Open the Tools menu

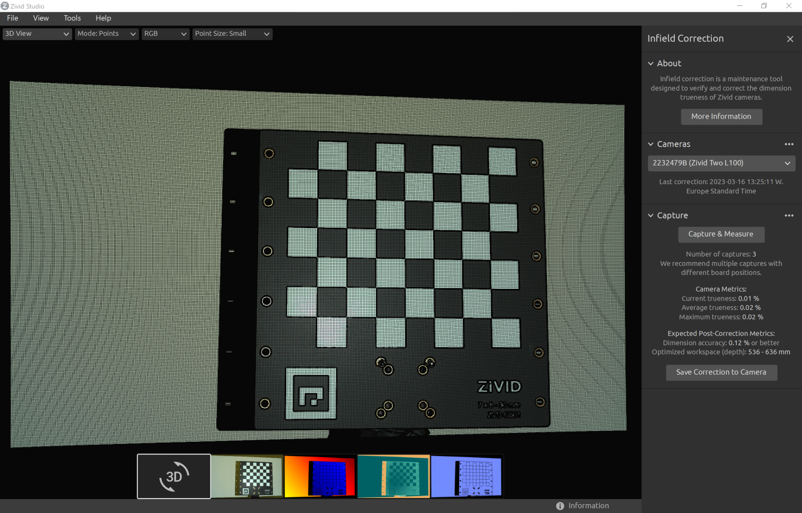coord(72,18)
